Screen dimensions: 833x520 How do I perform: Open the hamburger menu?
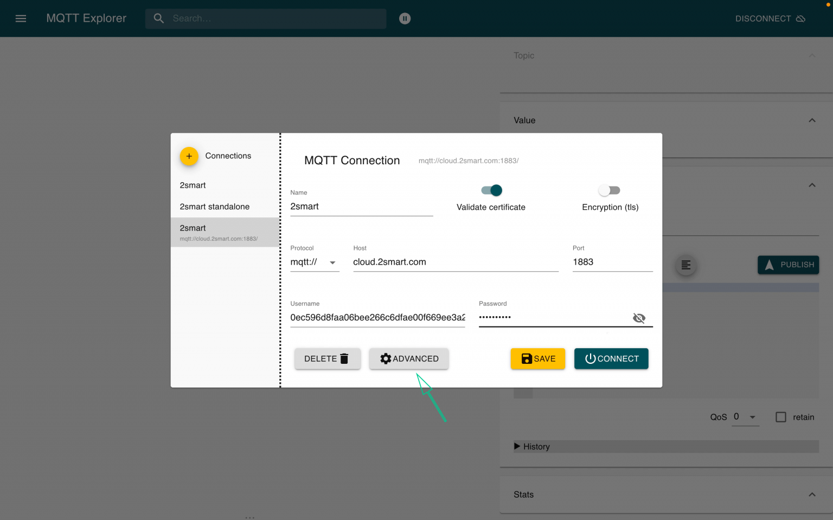21,18
